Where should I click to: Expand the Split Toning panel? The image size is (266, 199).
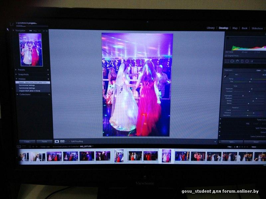pyautogui.click(x=260, y=128)
